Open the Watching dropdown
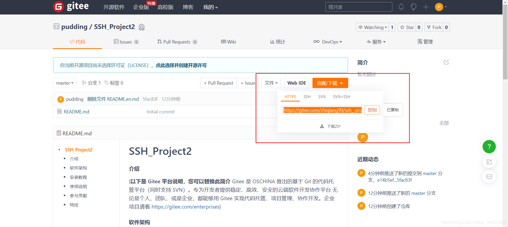 pyautogui.click(x=372, y=27)
